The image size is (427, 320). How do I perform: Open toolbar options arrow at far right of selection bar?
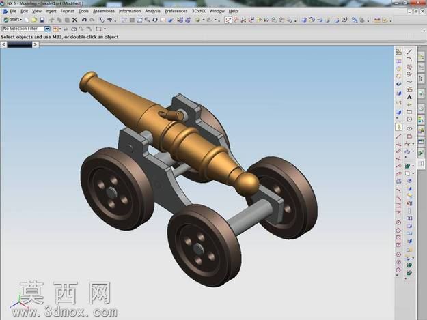[424, 31]
